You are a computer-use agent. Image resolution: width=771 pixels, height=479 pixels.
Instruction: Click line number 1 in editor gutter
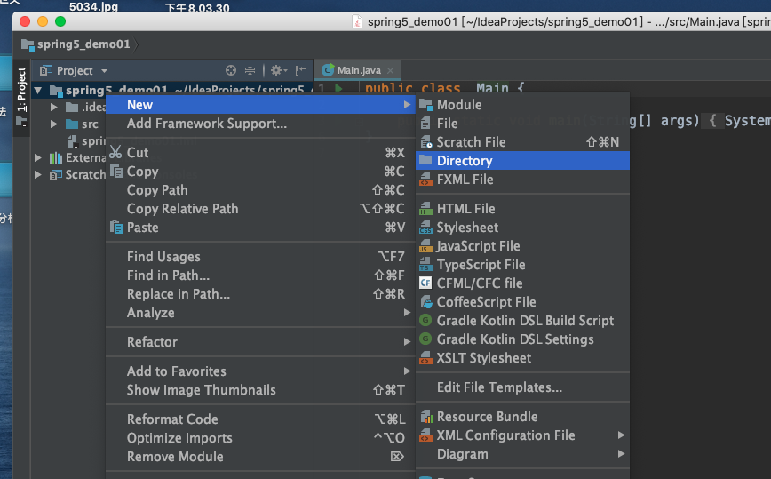click(321, 89)
